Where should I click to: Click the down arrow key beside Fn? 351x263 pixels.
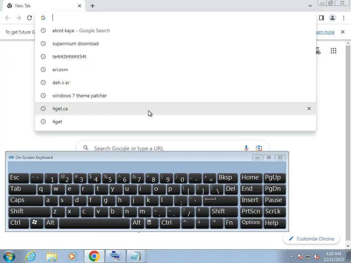[x=202, y=223]
